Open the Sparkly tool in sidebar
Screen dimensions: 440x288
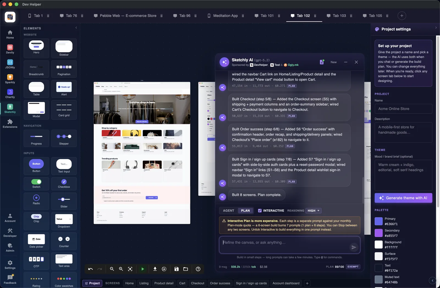(x=10, y=79)
